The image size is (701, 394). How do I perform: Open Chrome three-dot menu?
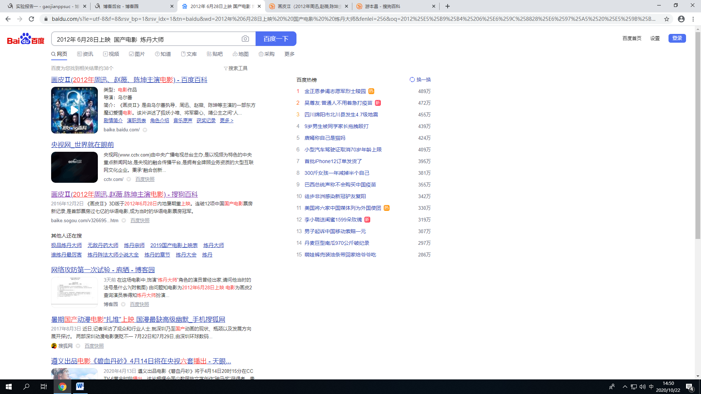click(693, 19)
